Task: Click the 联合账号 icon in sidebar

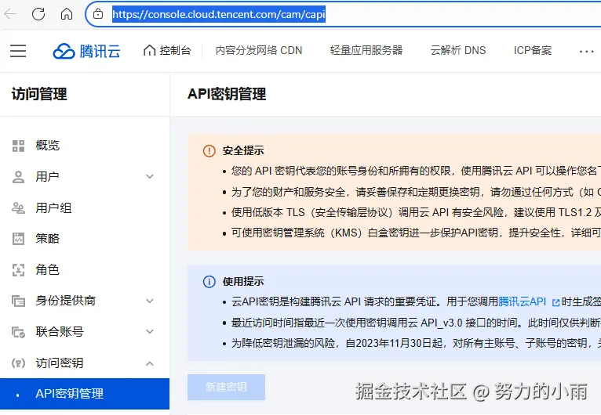Action: [18, 332]
